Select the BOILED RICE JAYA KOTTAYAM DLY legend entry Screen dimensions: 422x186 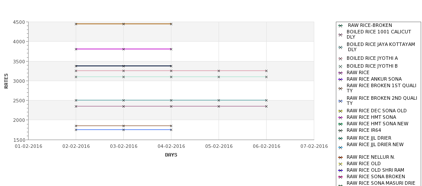tap(380, 47)
